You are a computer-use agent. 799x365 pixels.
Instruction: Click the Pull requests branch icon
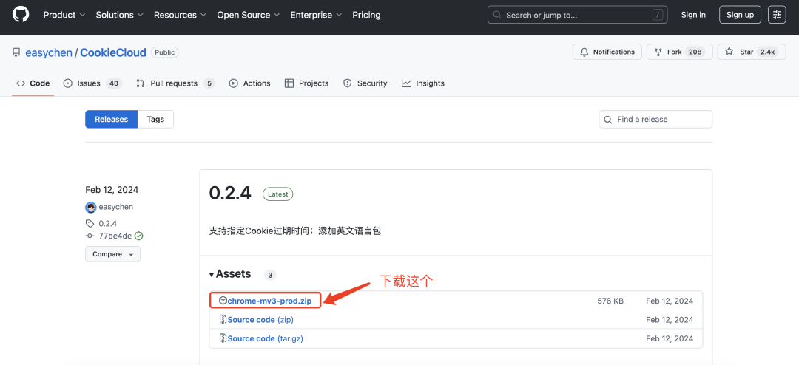[x=141, y=83]
